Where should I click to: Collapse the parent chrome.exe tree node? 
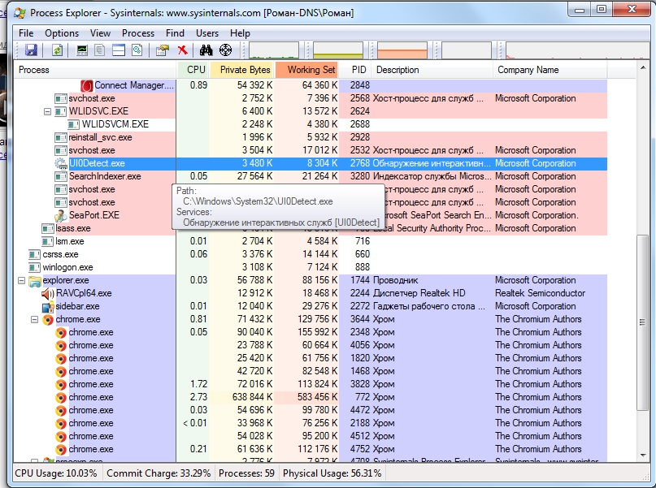(35, 320)
